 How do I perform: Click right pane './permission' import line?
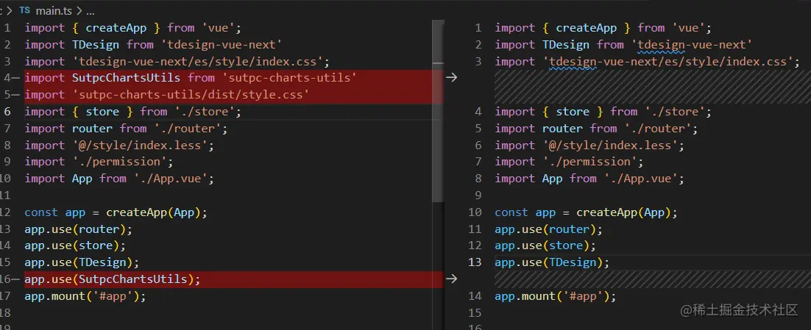569,162
